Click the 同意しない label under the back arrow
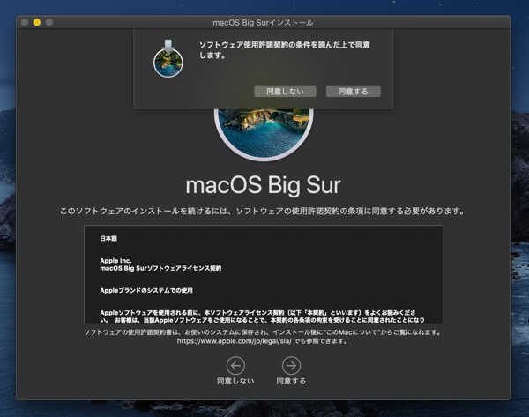 [235, 381]
